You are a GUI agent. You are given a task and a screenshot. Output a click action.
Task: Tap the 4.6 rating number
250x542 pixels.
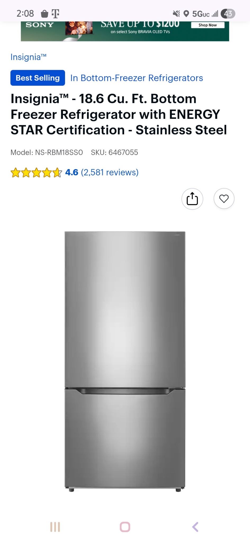(x=72, y=172)
